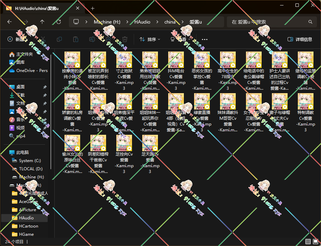Click the sidebar vertical scrollbar
The width and height of the screenshot is (321, 246).
tap(51, 113)
